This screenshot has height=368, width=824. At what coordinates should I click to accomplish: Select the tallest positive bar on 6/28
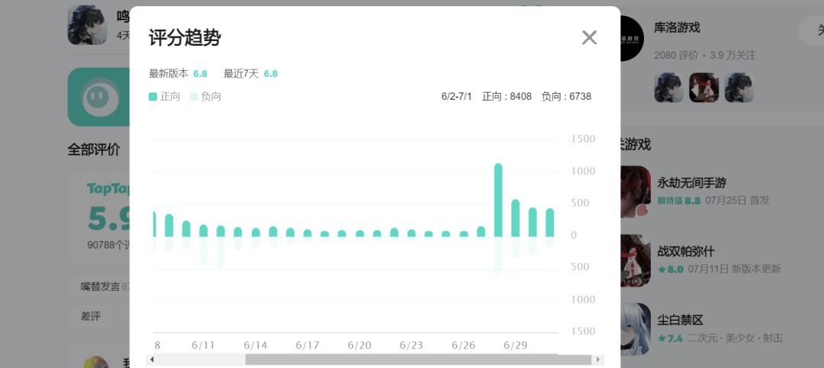(x=498, y=200)
